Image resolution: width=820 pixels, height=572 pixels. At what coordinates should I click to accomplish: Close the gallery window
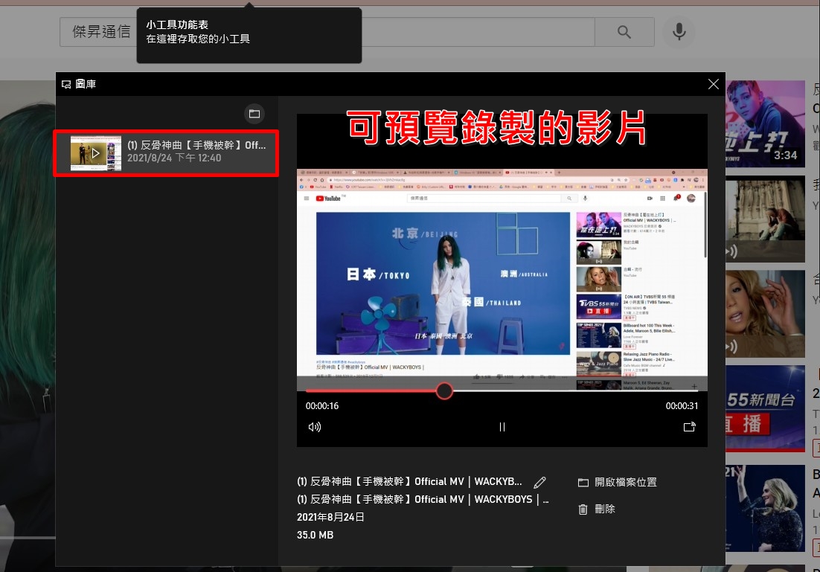tap(713, 84)
